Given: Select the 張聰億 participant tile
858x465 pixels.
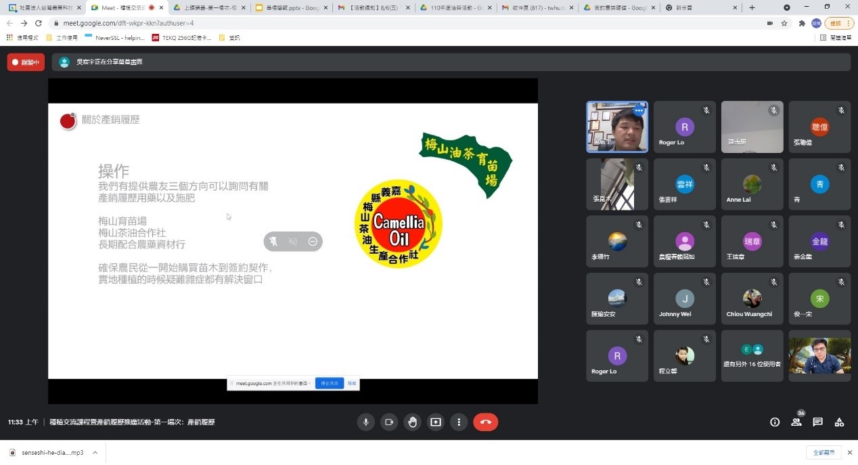Looking at the screenshot, I should (820, 127).
